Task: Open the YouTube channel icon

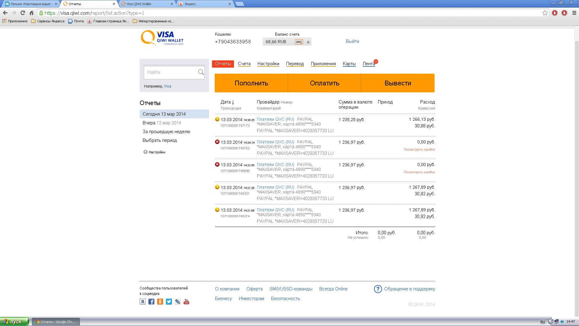Action: (x=186, y=302)
